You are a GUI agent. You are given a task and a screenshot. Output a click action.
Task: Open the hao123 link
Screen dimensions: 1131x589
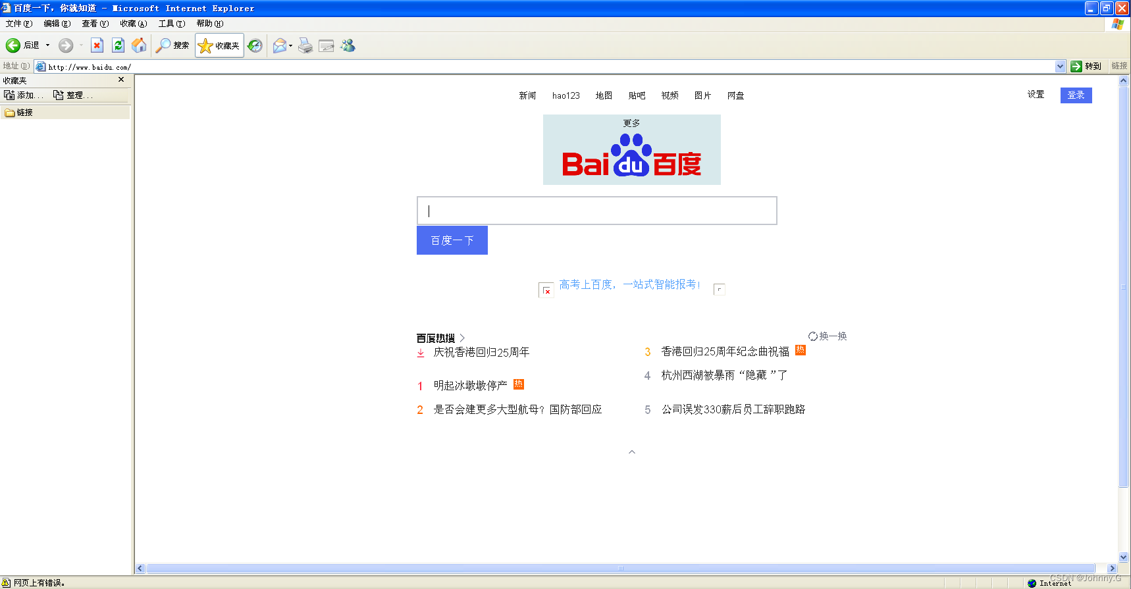tap(566, 95)
